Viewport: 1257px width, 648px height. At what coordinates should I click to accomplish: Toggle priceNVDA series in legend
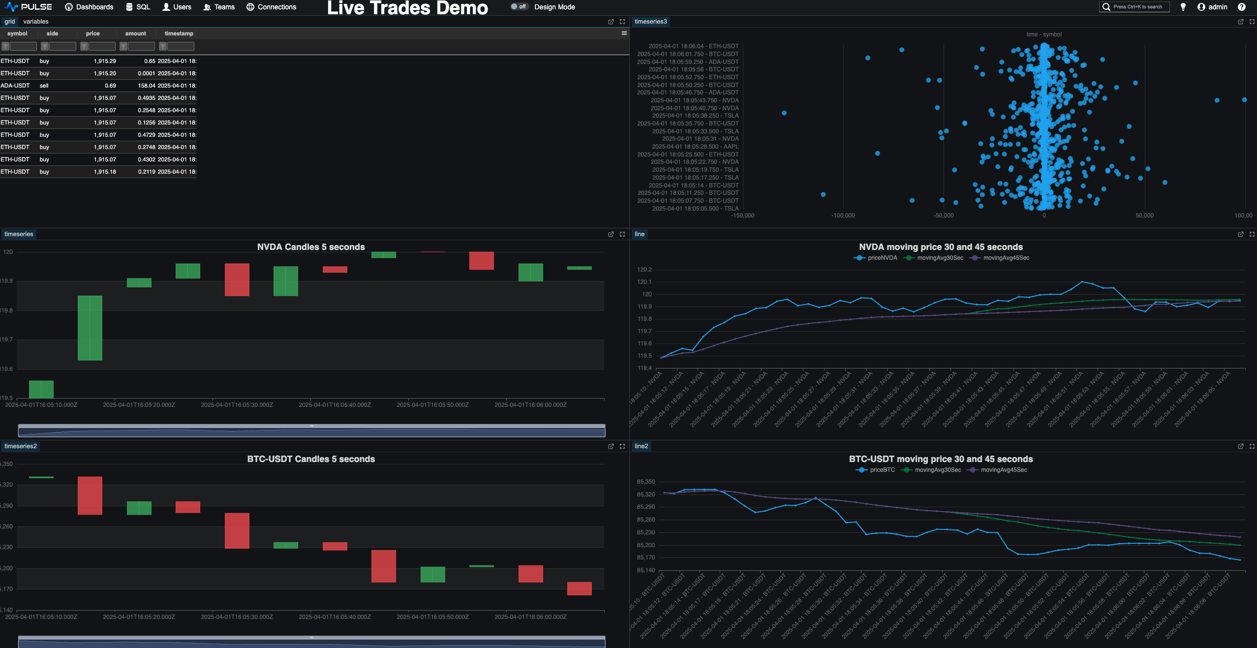(876, 258)
